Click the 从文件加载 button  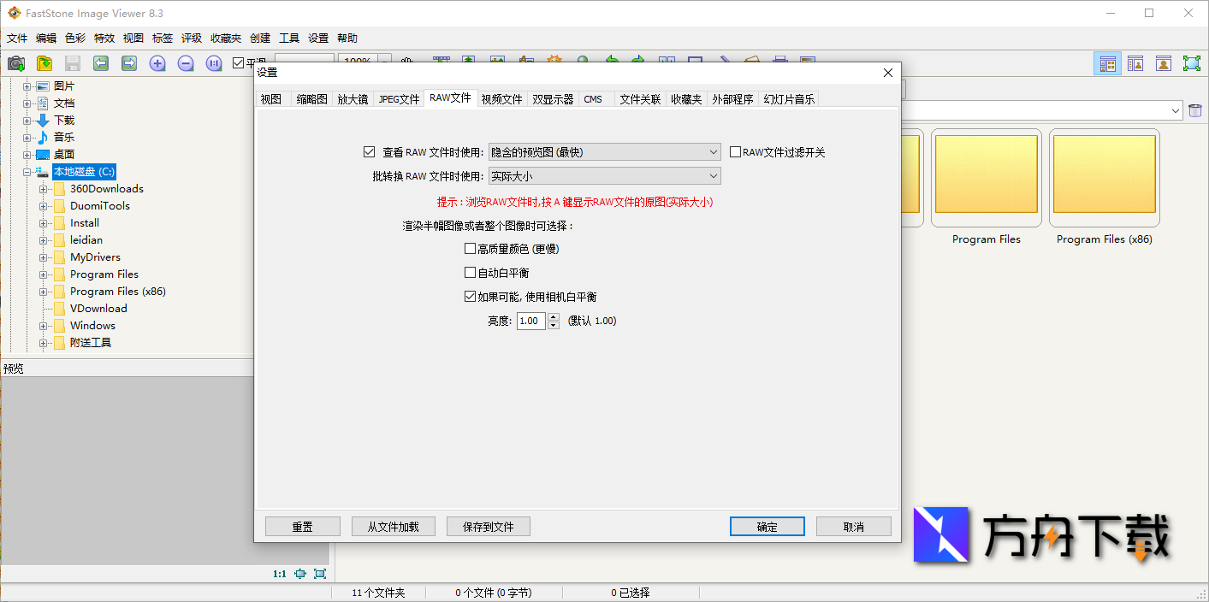click(393, 526)
